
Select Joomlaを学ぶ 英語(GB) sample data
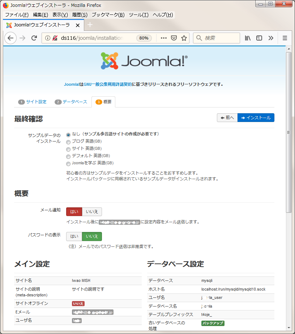[x=68, y=164]
